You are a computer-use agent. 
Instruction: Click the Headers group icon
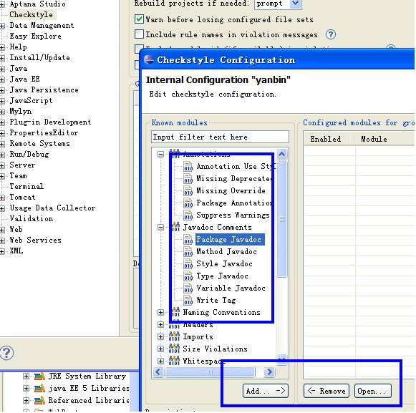click(174, 325)
